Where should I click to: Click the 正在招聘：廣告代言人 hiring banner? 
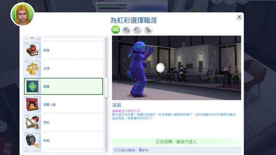pos(176,142)
